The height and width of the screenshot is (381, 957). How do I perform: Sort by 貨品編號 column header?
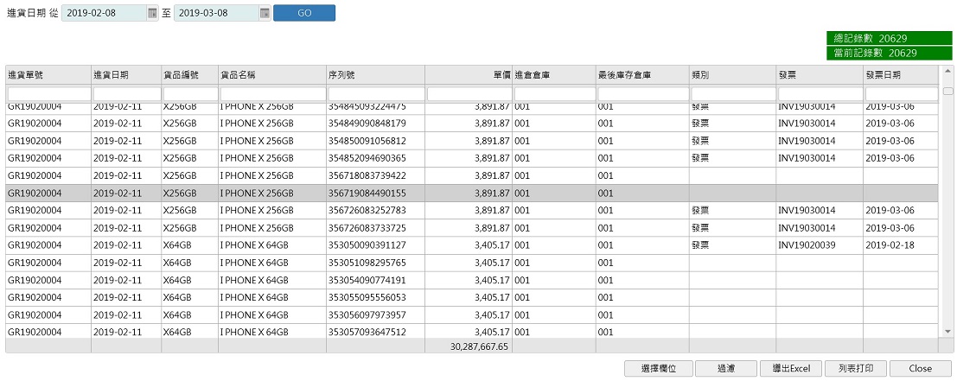pos(190,75)
